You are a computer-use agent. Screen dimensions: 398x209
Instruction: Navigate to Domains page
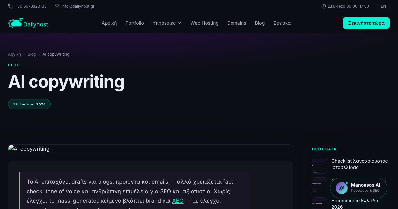click(237, 23)
